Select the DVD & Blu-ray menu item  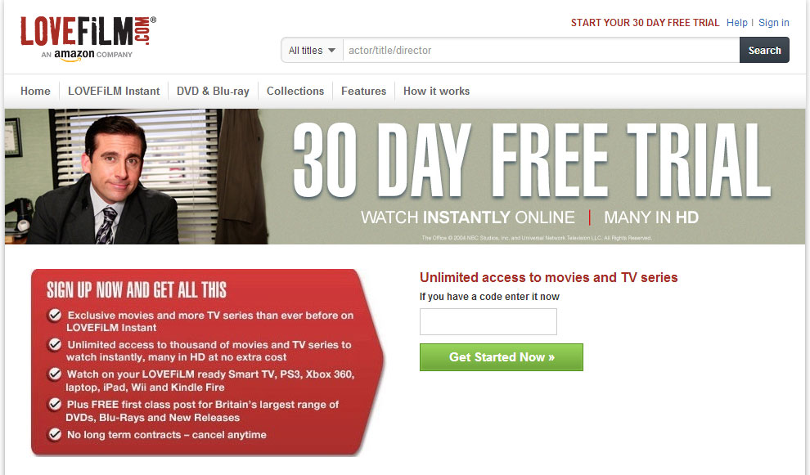pos(213,91)
